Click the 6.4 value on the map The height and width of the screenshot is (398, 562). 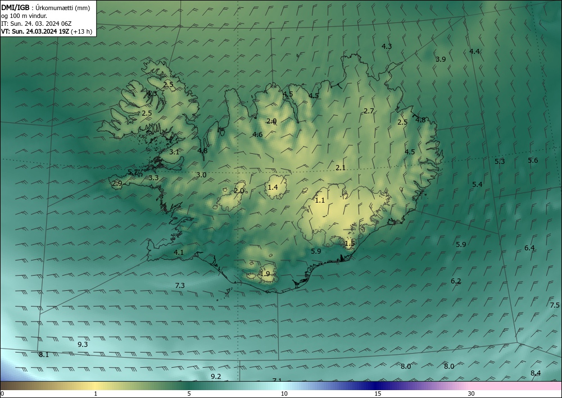click(530, 248)
